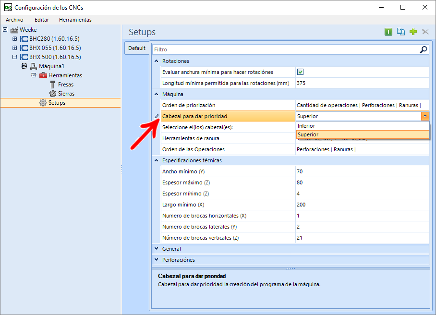Click the magnifier search icon in filter box
The image size is (436, 315).
coord(423,49)
